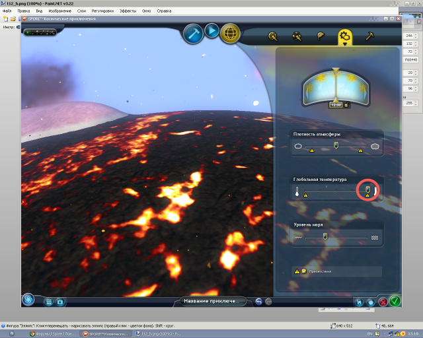Adjust the 96 value stepper
Viewport: 423px width, 338px height.
coord(416,88)
